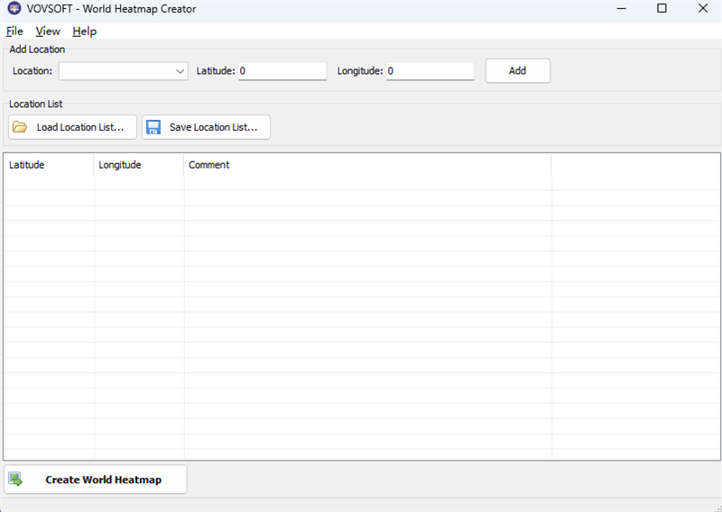This screenshot has height=512, width=722.
Task: Click the Load Location List… button label
Action: 80,127
